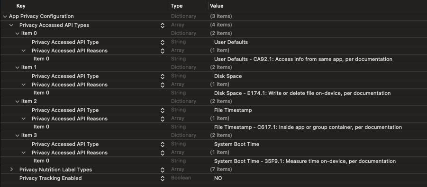Select the Privacy Accessed API Types key label
Viewport: 427px width, 187px height.
point(54,25)
